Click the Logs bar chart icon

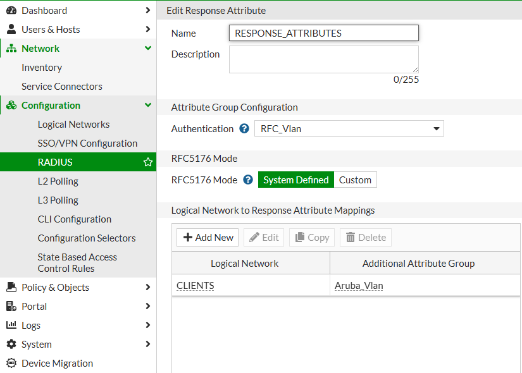[x=11, y=325]
